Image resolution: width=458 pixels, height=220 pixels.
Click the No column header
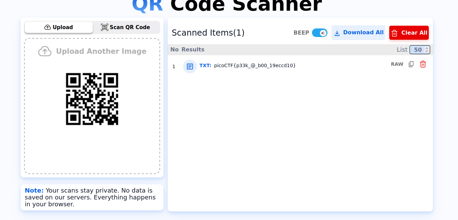point(175,50)
